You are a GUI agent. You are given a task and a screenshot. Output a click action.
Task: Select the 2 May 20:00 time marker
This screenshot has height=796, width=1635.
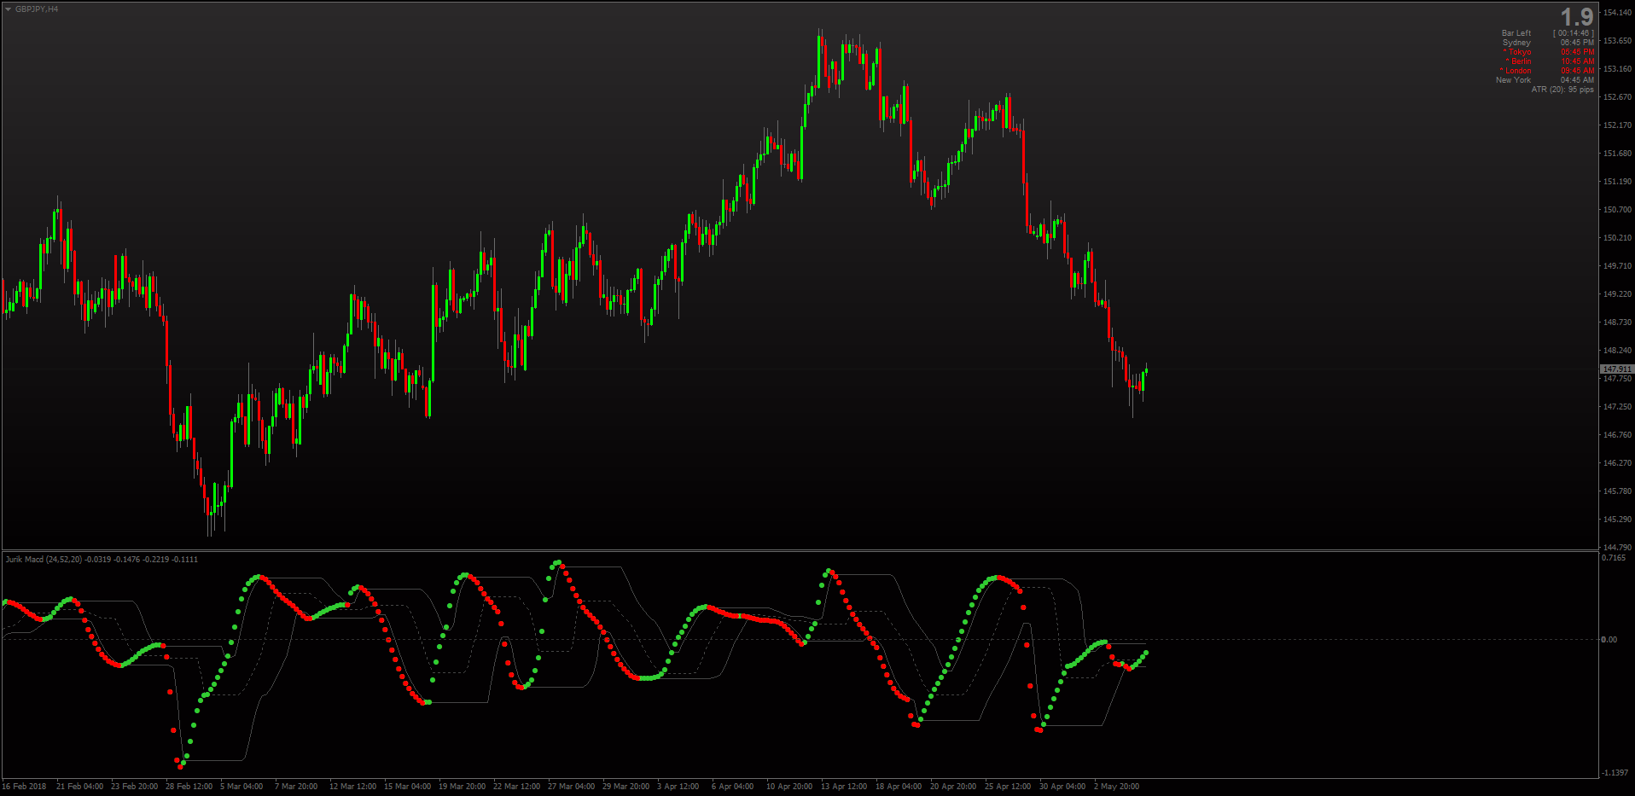(x=1116, y=787)
